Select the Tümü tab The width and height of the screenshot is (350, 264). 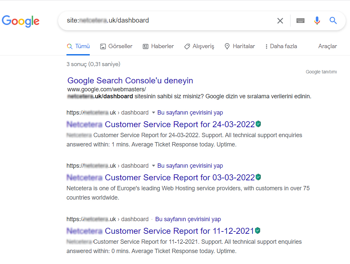coord(78,46)
